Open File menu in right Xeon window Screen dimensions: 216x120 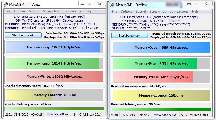click(114, 12)
